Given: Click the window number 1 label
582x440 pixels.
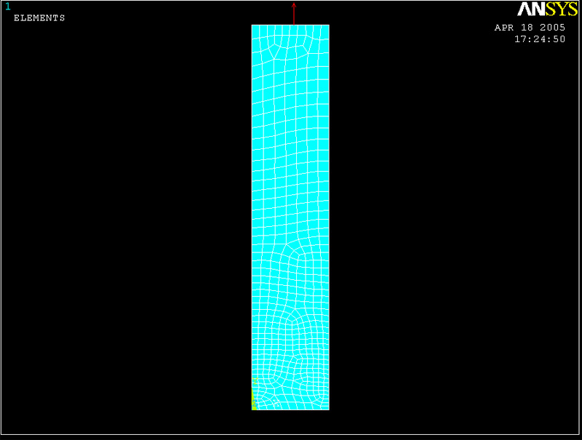Looking at the screenshot, I should click(8, 7).
